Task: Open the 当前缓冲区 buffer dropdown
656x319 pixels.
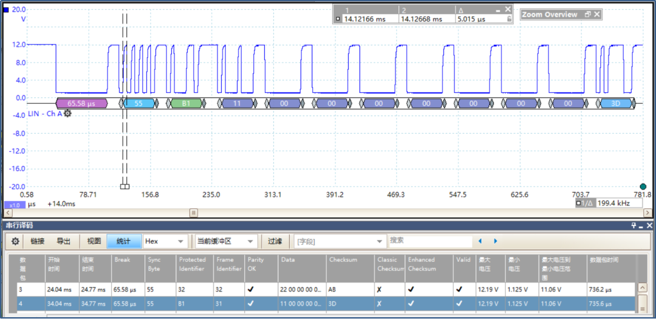Action: [x=227, y=241]
